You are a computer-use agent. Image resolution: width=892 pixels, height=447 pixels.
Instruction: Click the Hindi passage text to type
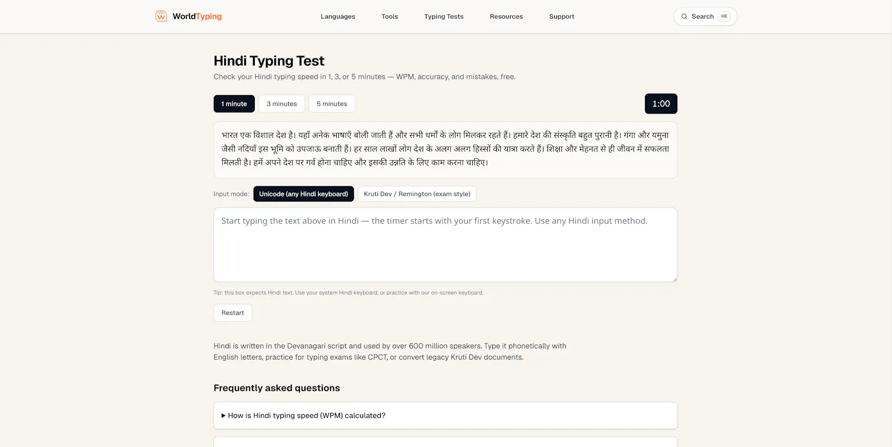[x=445, y=149]
